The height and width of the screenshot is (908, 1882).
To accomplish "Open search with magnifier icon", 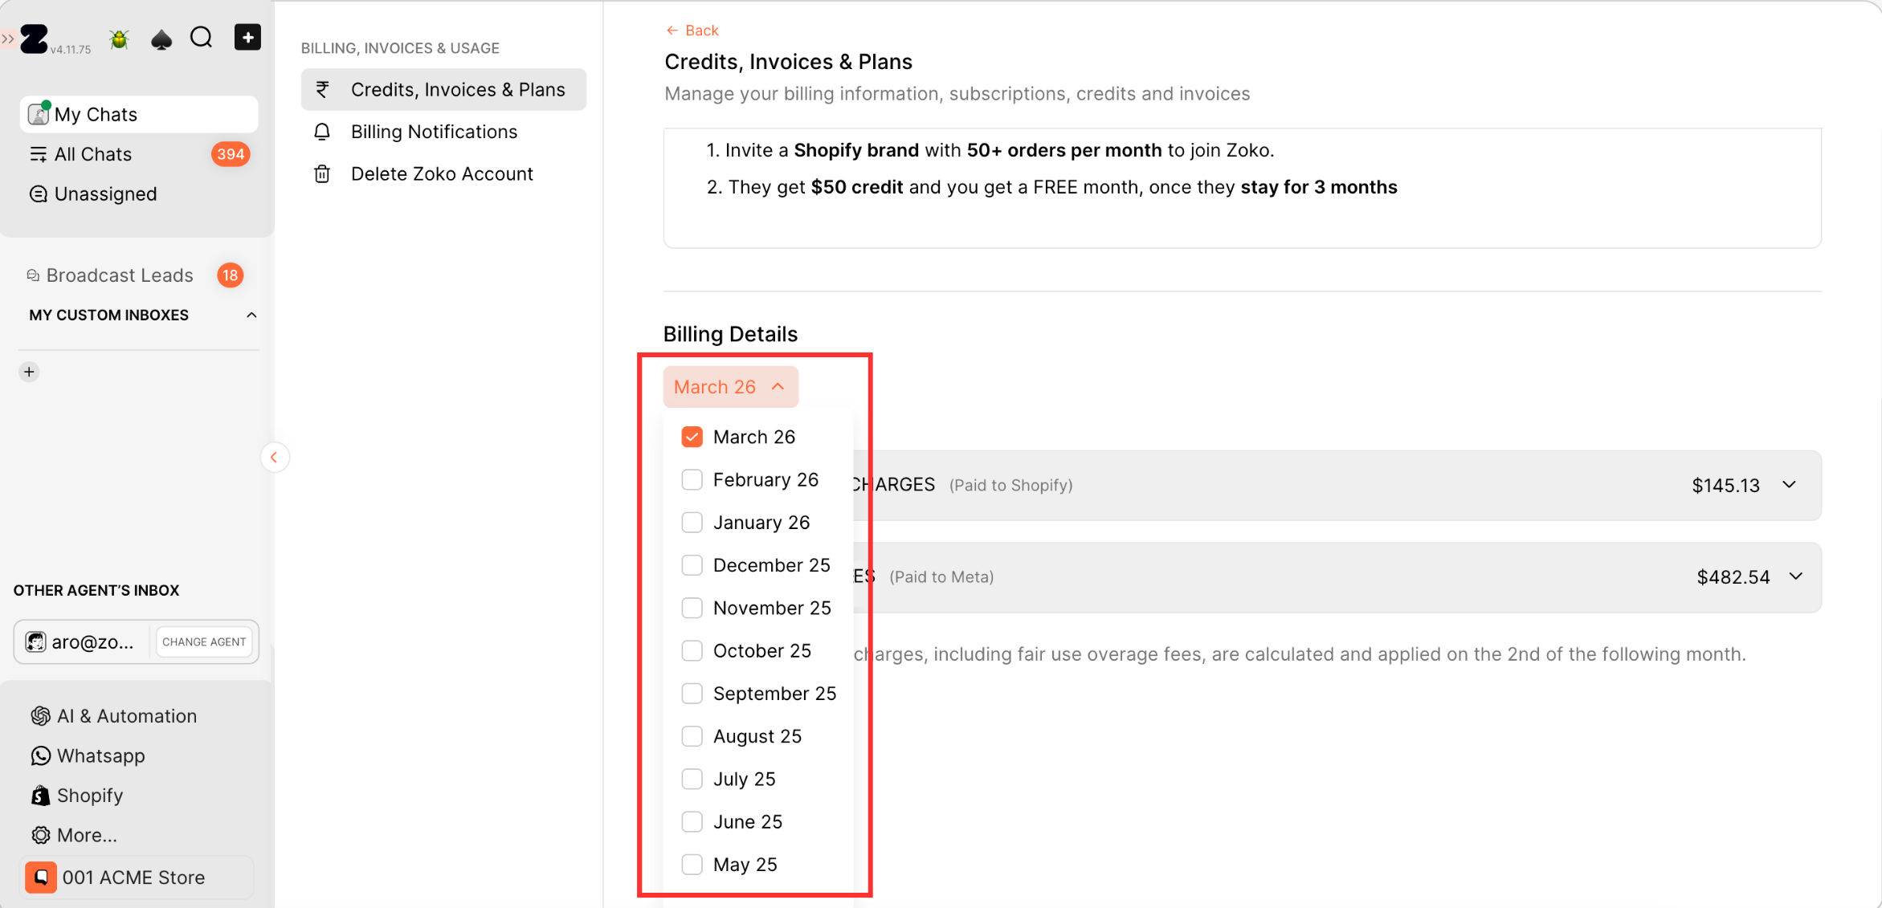I will point(202,38).
